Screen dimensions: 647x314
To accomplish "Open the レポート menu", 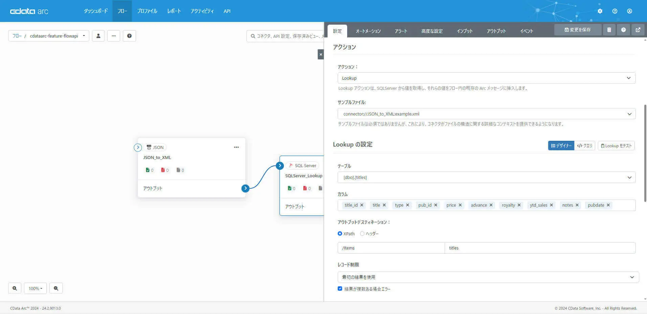I will pos(174,11).
